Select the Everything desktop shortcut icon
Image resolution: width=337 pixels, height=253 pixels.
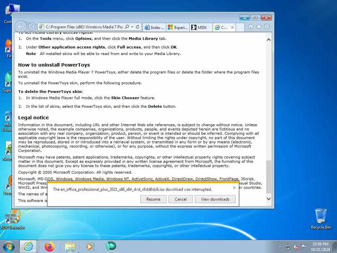(8, 185)
